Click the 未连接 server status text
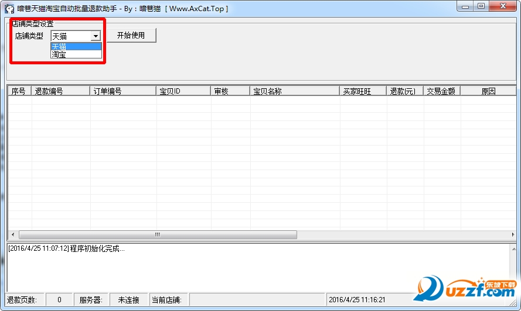The height and width of the screenshot is (311, 521). tap(128, 300)
